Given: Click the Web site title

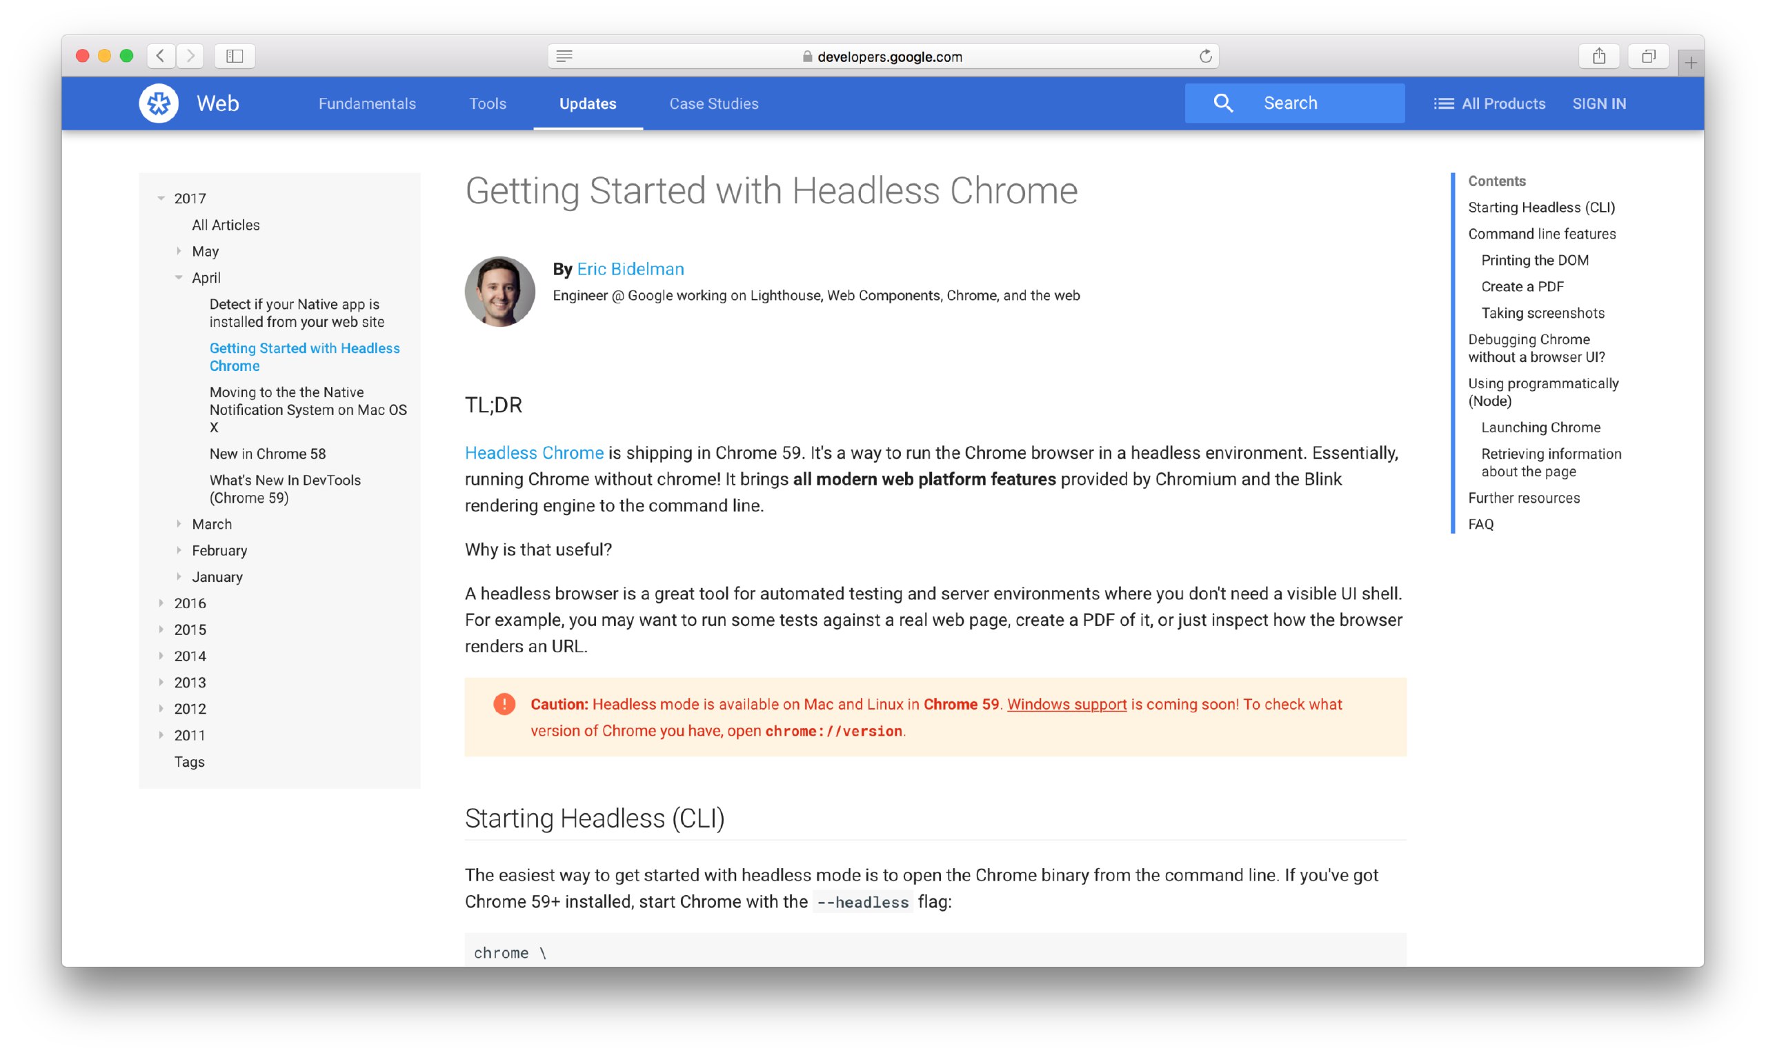Looking at the screenshot, I should click(217, 104).
